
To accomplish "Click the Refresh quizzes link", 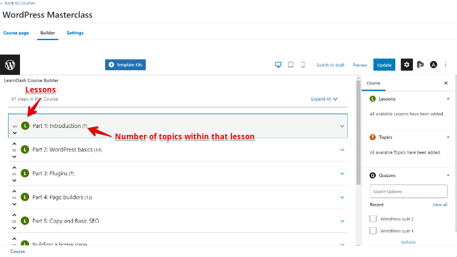I will point(408,242).
